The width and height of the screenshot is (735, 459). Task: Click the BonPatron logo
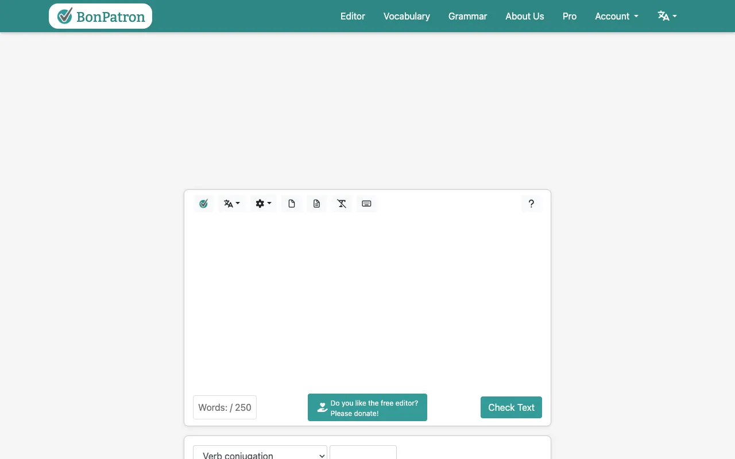[x=100, y=16]
